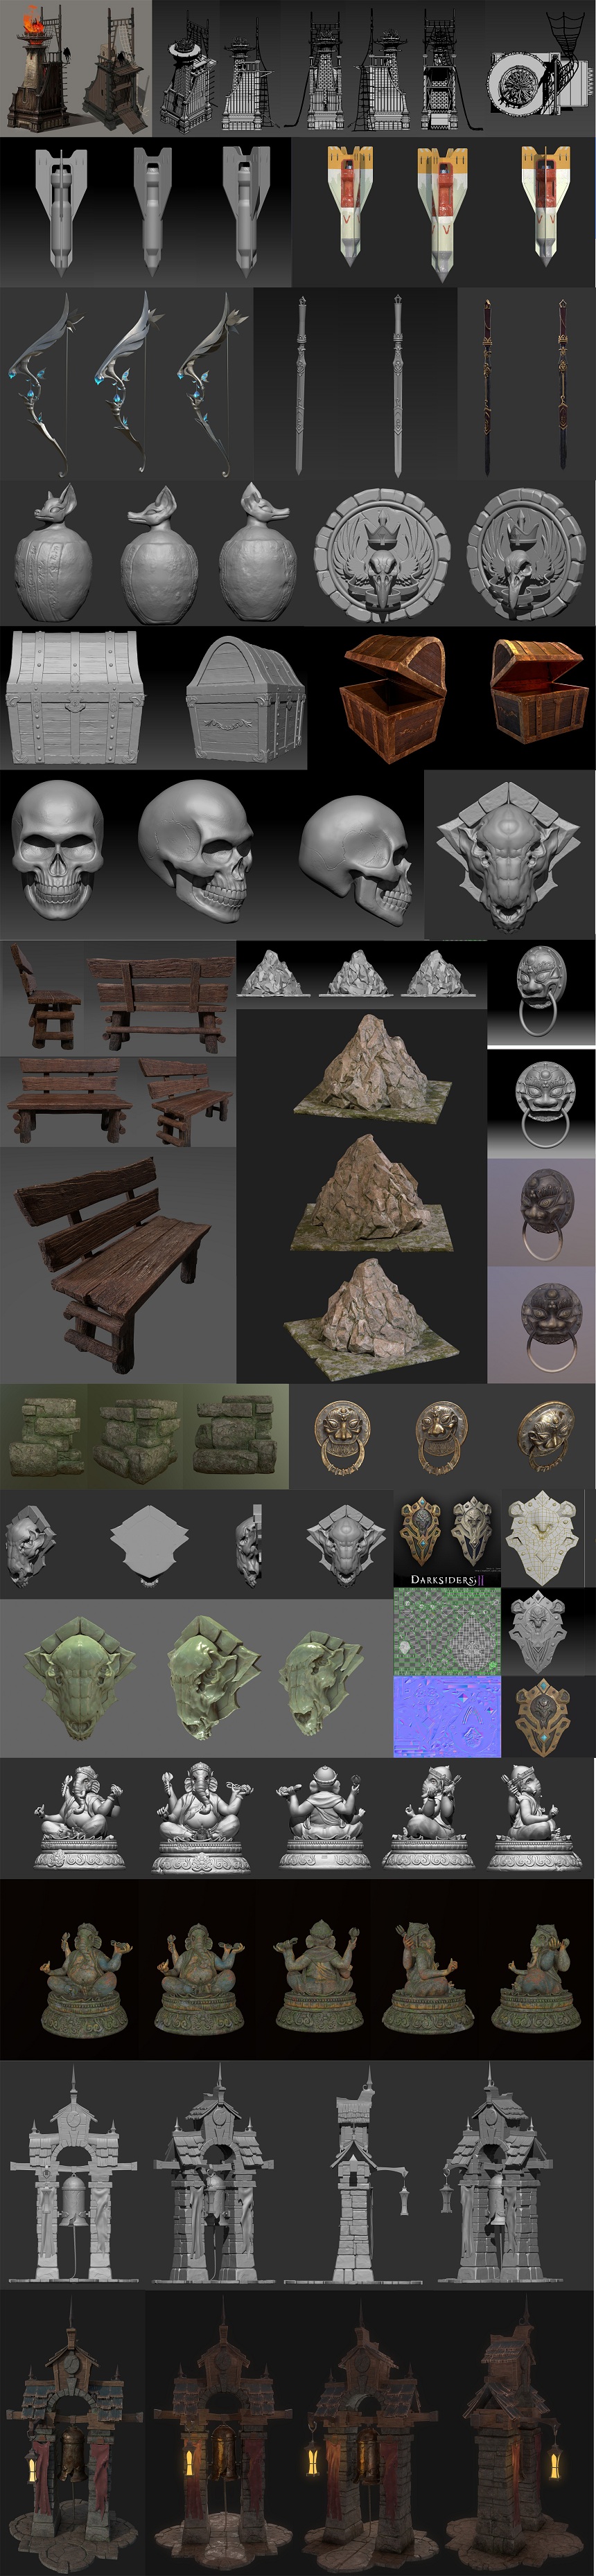This screenshot has height=2576, width=596.
Task: Select the red-and-yellow textured rockets panel
Action: [444, 211]
